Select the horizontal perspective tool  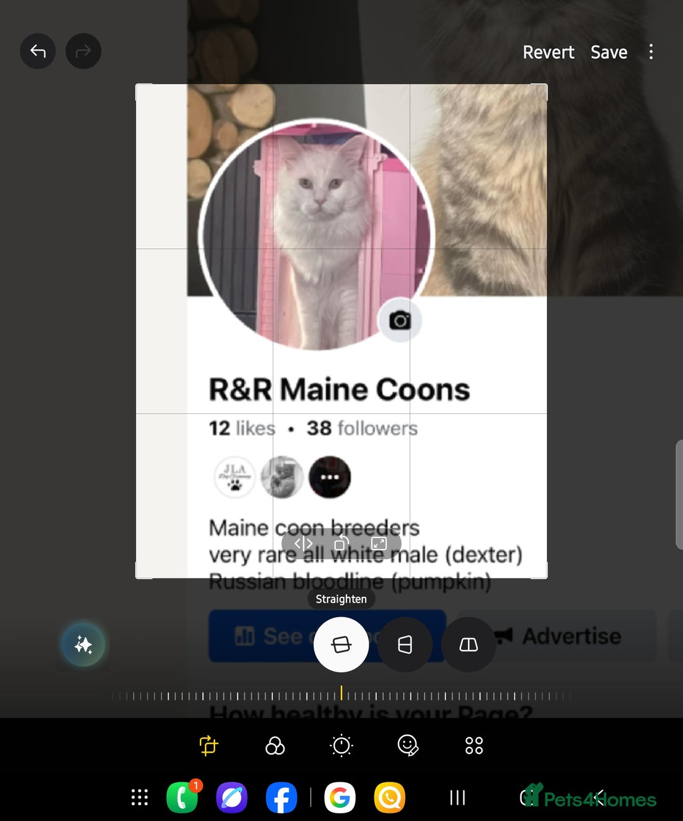tap(469, 644)
